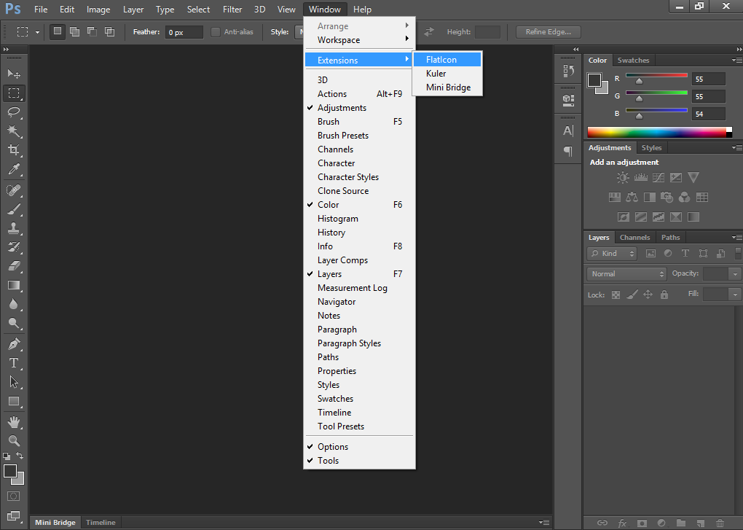Select the Move tool
Viewport: 743px width, 530px height.
click(x=14, y=74)
